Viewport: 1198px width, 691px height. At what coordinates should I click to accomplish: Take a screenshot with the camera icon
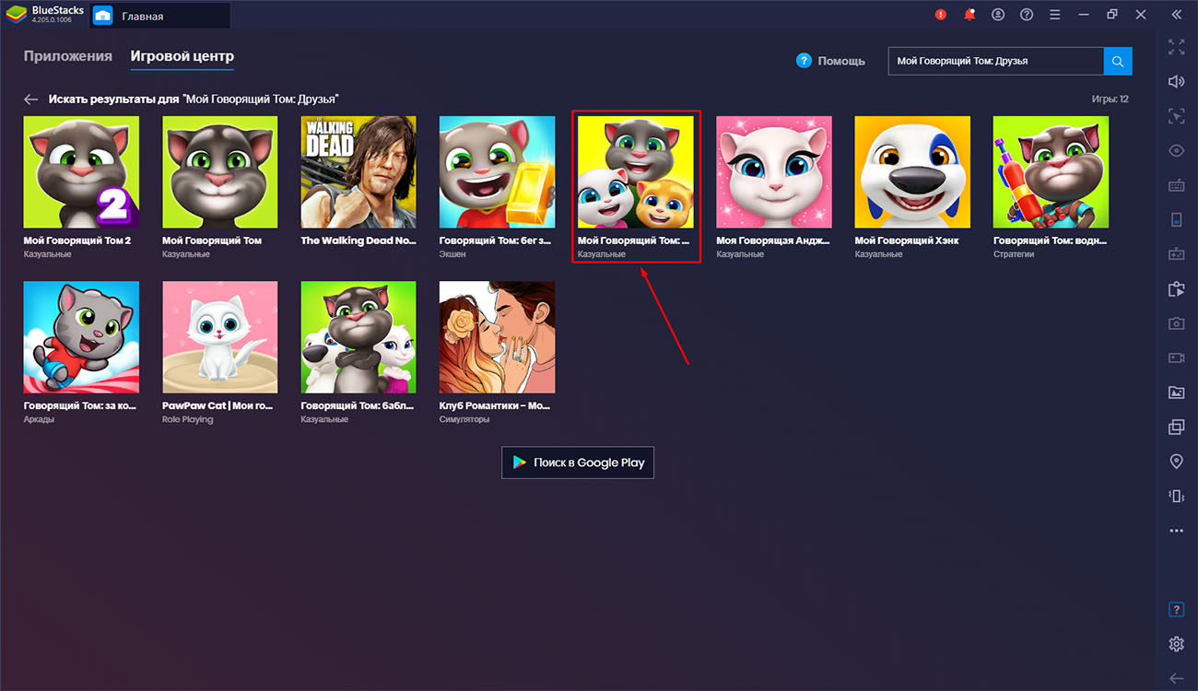point(1176,323)
